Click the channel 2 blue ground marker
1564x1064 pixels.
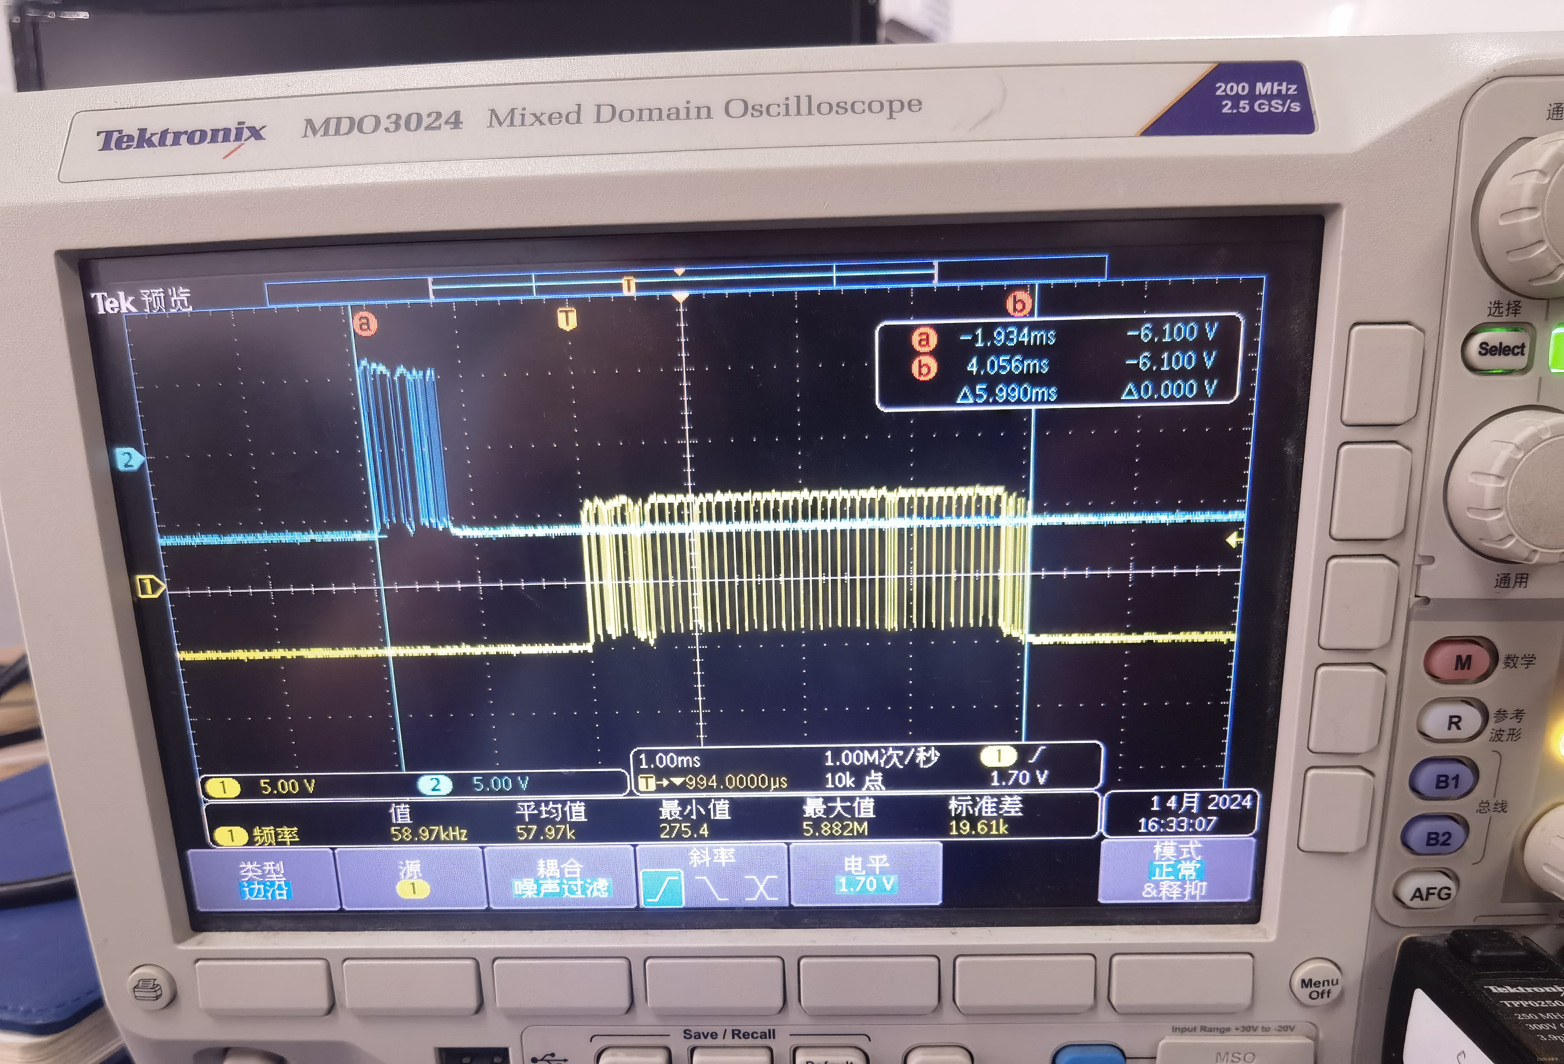[129, 460]
